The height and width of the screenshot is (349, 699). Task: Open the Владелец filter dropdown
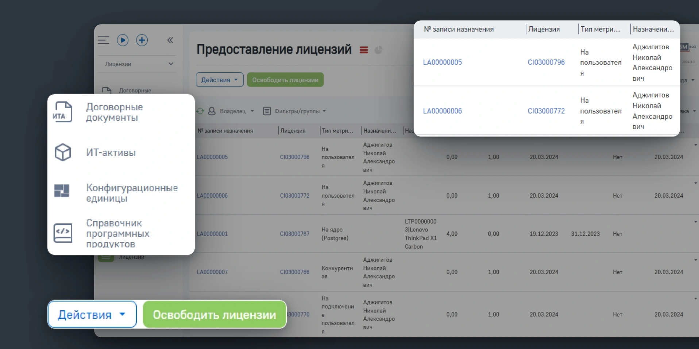click(x=237, y=111)
